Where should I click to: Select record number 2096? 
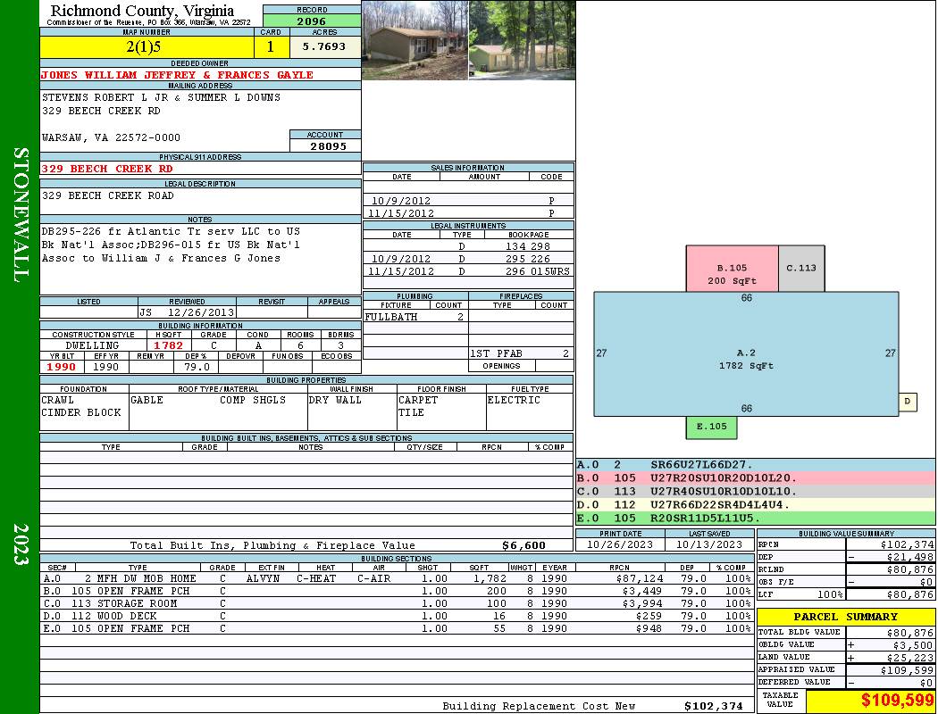click(x=312, y=21)
